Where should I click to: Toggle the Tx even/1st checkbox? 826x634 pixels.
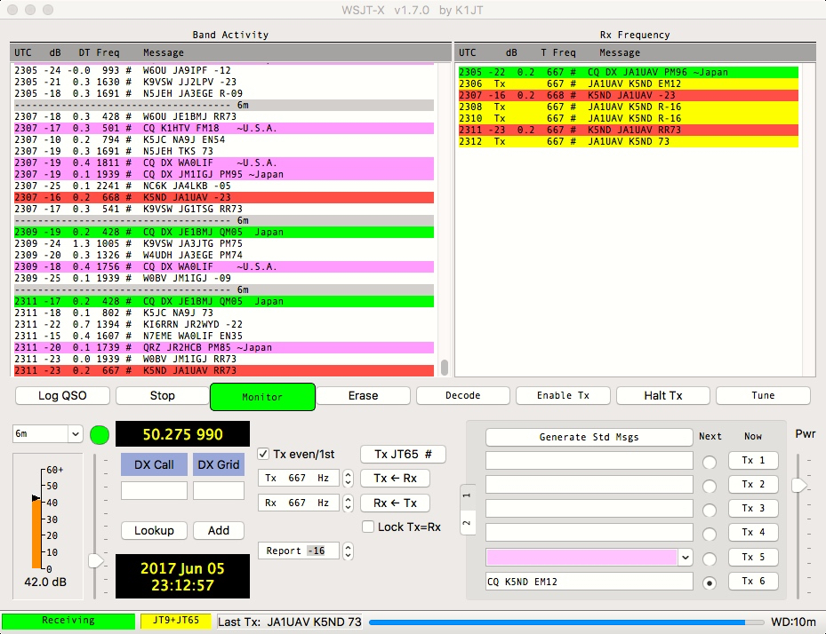(263, 454)
